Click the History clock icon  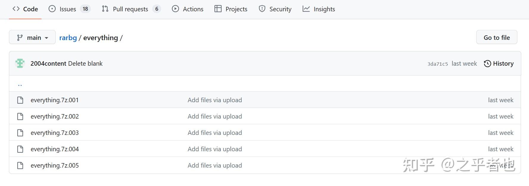[487, 64]
